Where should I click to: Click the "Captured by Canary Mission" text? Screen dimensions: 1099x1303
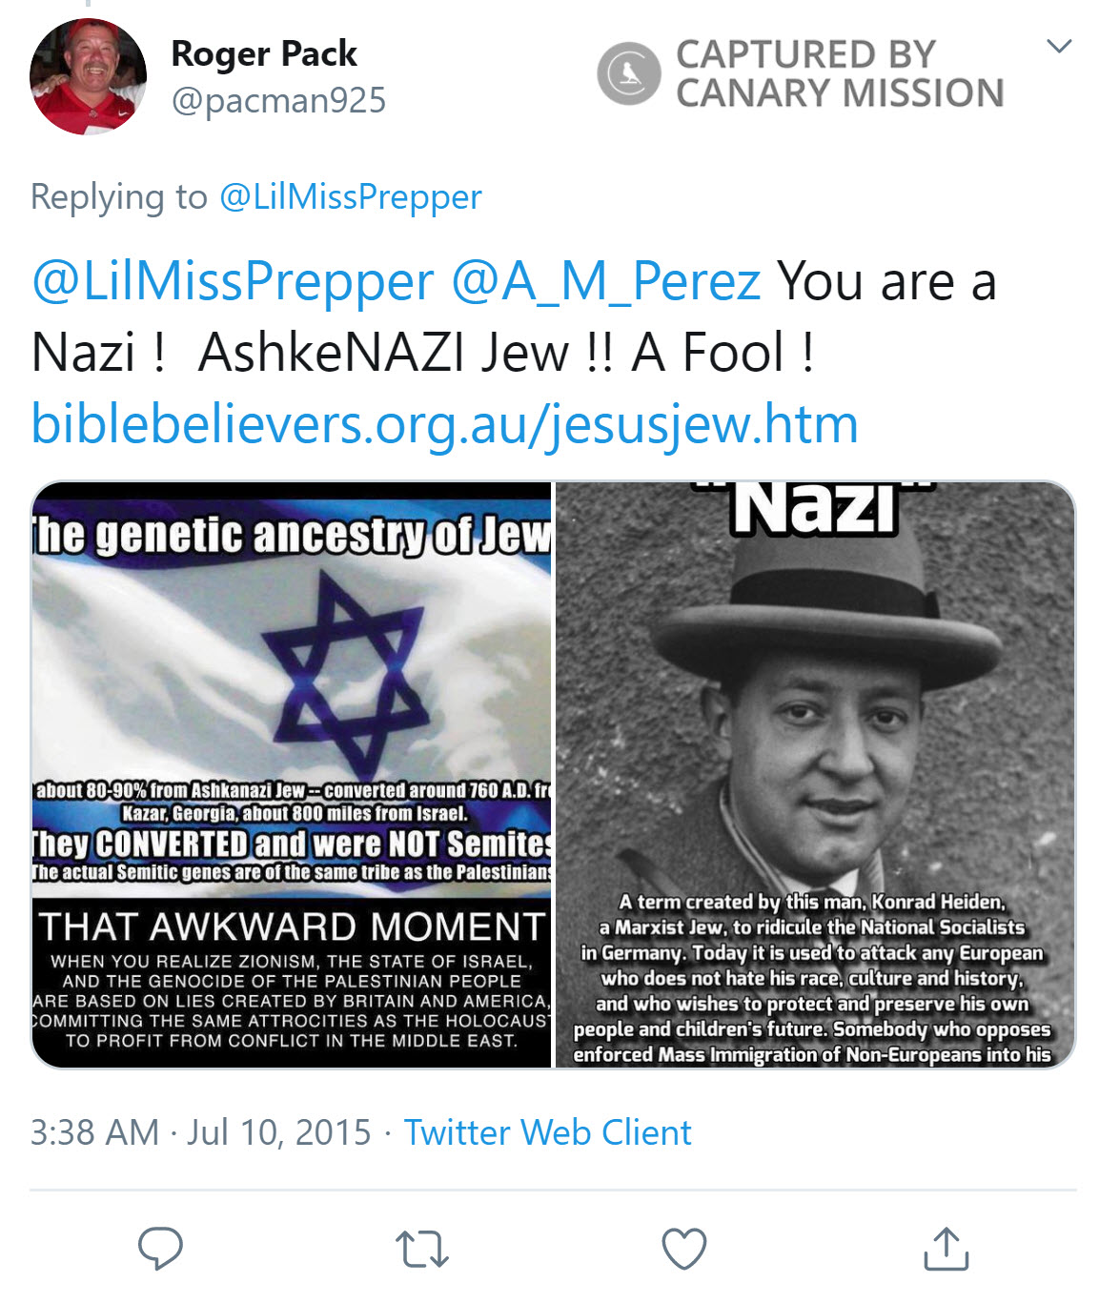(x=839, y=73)
